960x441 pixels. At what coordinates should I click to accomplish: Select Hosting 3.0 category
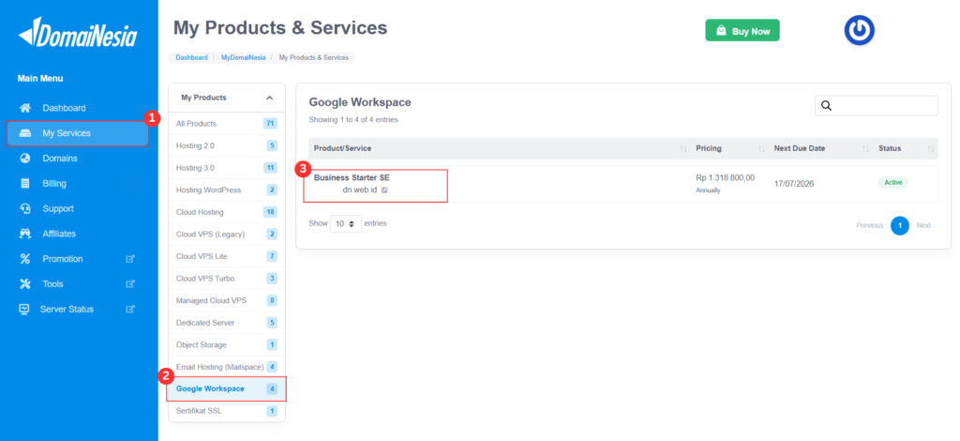(227, 168)
